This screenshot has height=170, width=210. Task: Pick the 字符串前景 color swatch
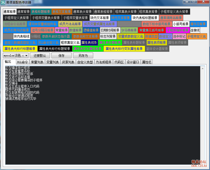tap(129, 30)
